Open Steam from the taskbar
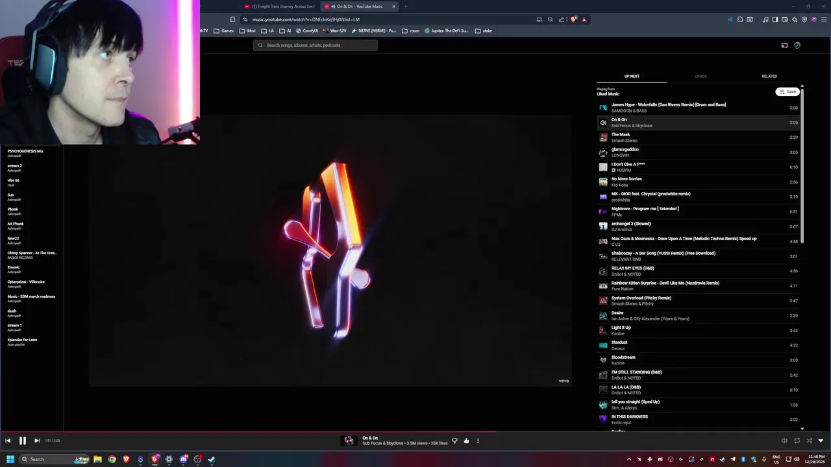The image size is (831, 467). 212,459
